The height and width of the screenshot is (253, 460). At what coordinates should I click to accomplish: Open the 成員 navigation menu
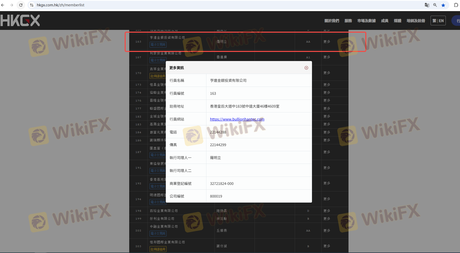point(385,21)
